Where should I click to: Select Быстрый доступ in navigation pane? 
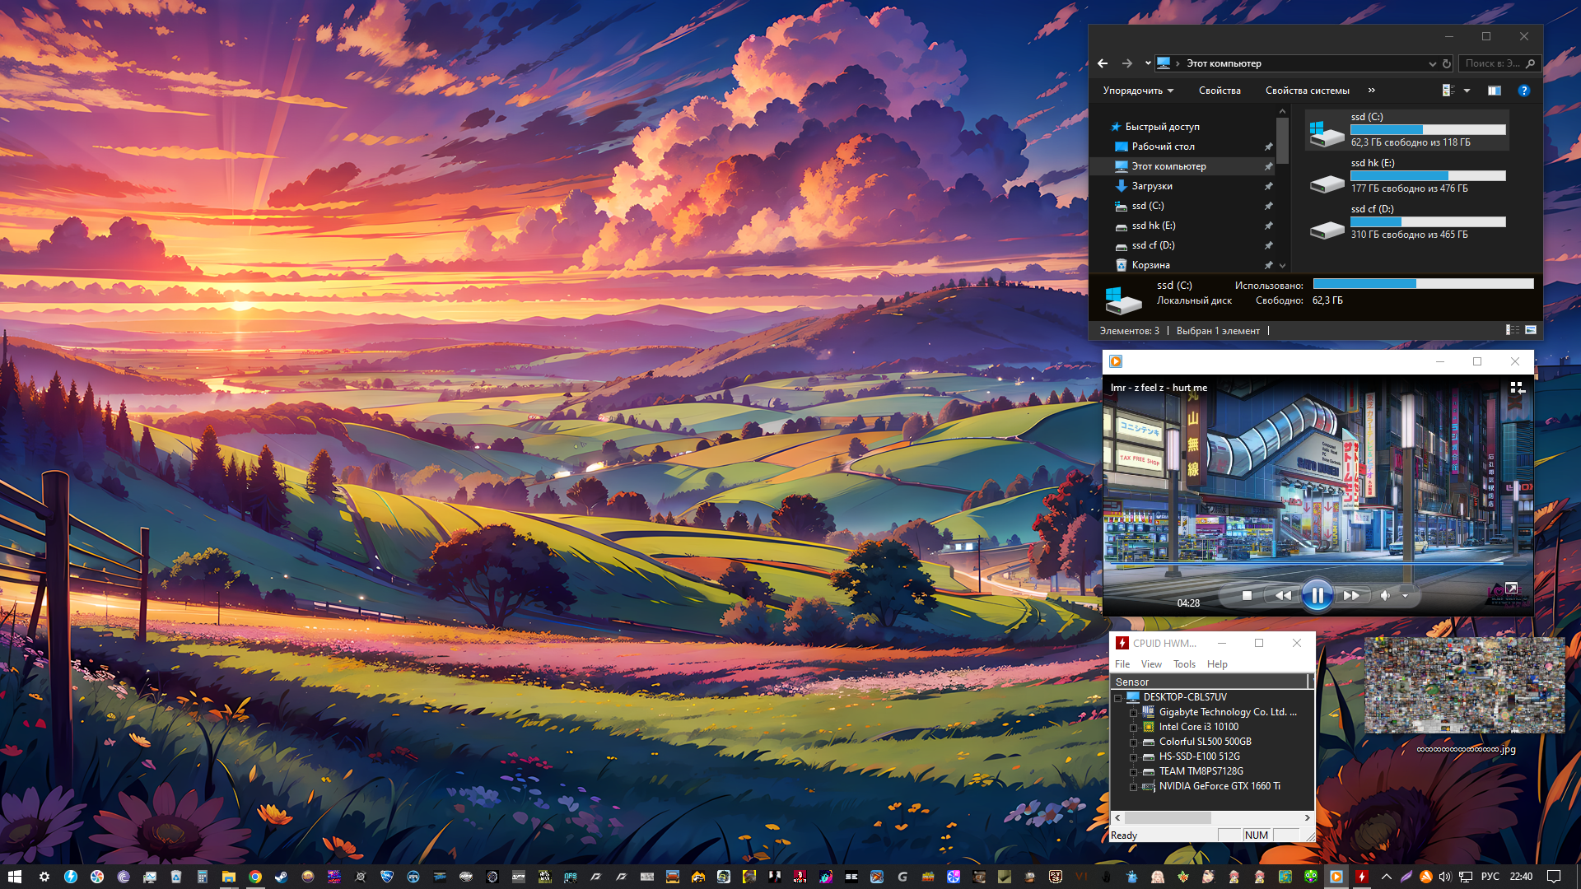[1162, 127]
